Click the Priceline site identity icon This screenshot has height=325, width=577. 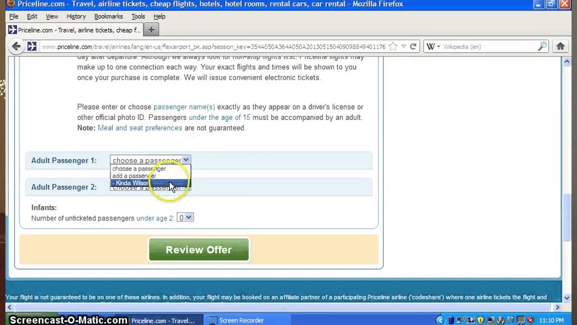click(x=32, y=46)
